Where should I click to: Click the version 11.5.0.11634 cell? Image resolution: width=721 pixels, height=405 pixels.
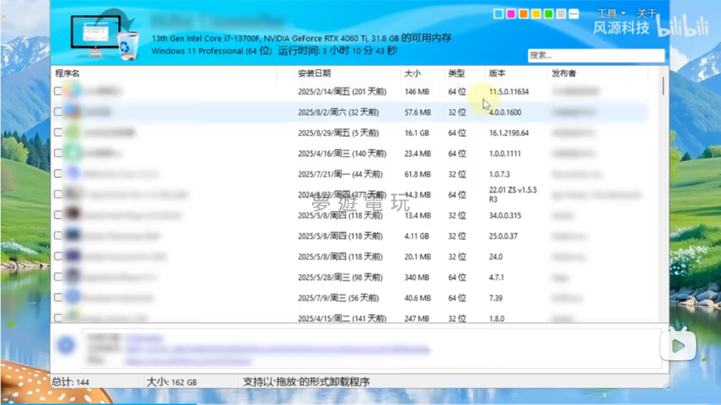(509, 92)
